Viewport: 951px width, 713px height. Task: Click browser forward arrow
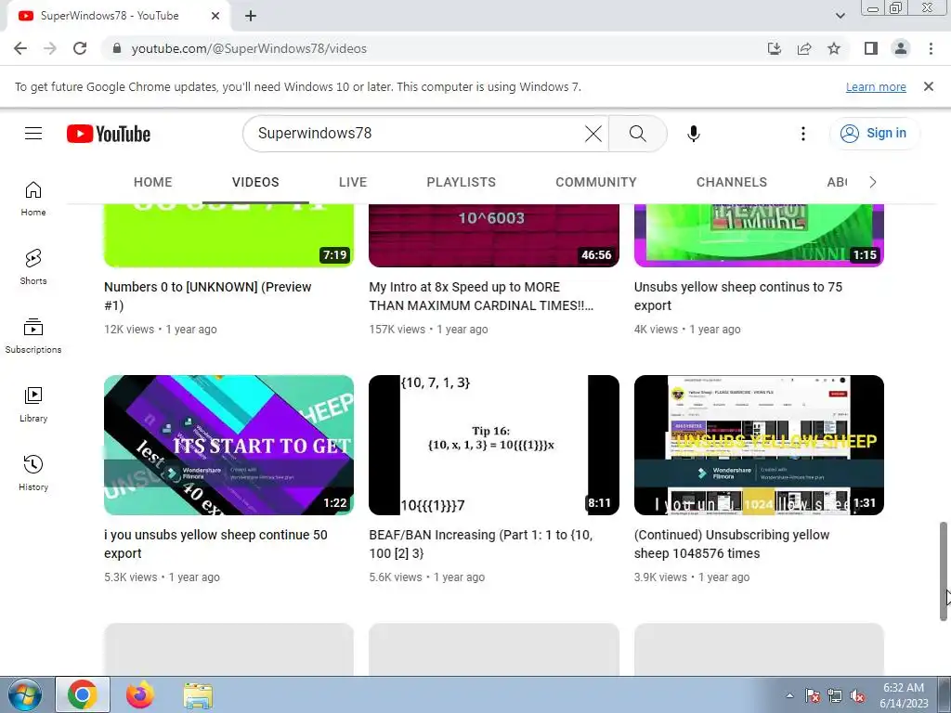[50, 48]
